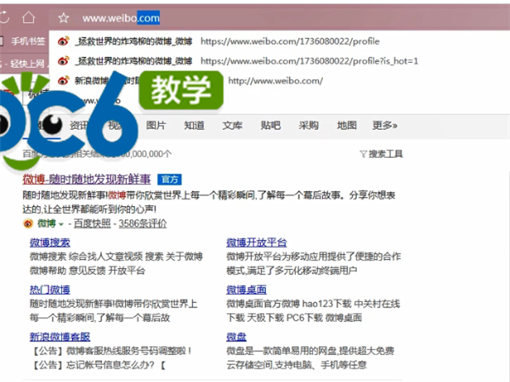The image size is (510, 382).
Task: Switch to the 地图 search tab
Action: (347, 126)
